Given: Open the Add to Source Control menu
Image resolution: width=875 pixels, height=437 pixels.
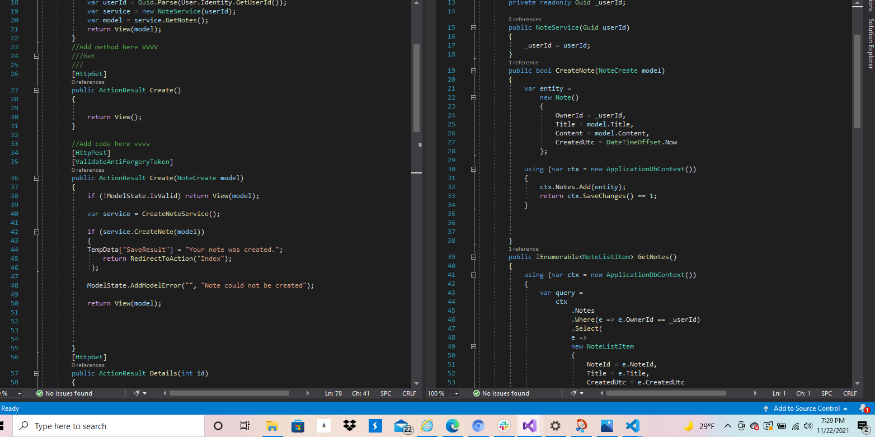Looking at the screenshot, I should (806, 408).
